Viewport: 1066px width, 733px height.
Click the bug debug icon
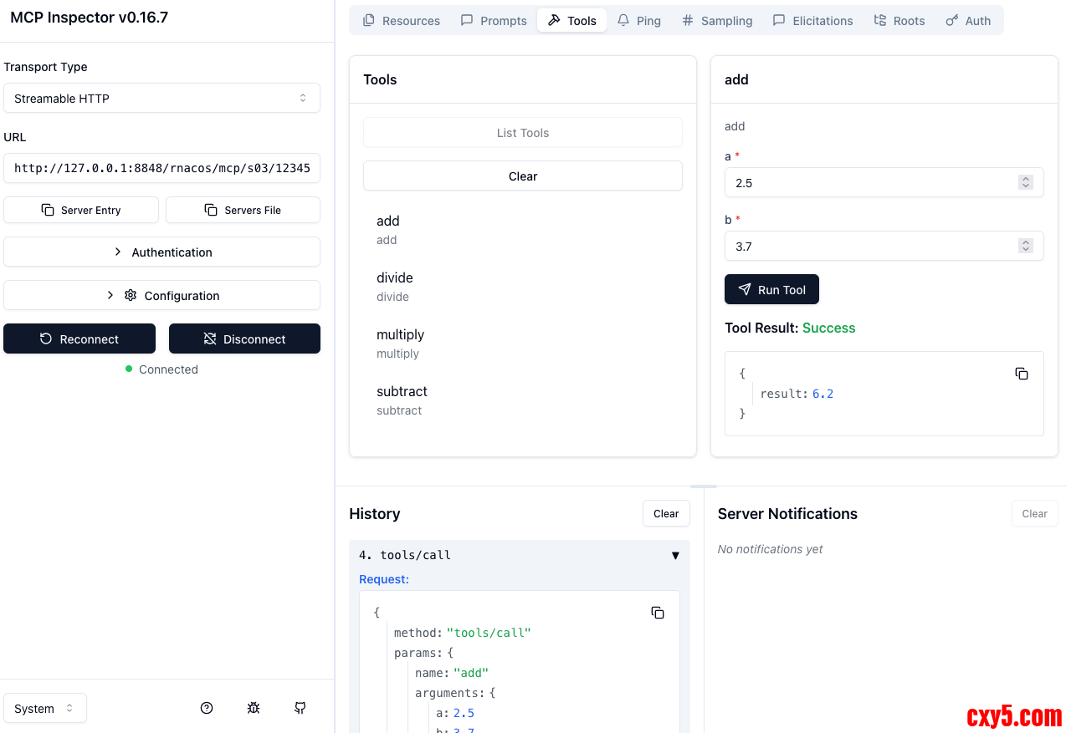click(254, 708)
